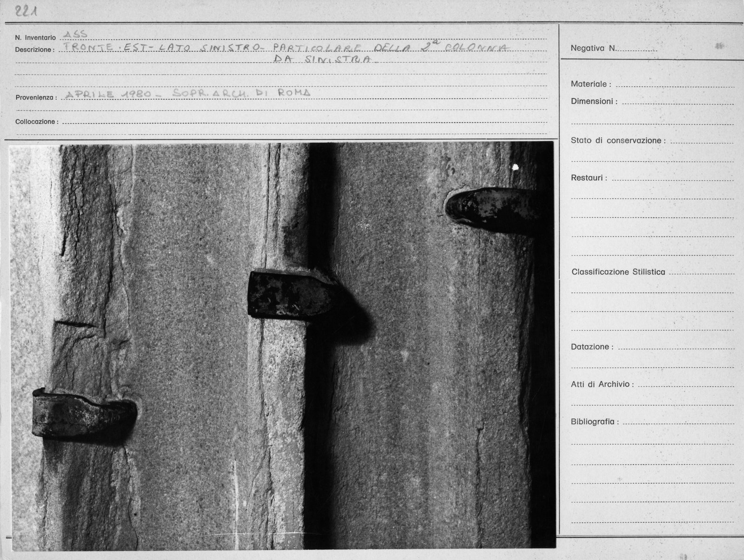This screenshot has height=560, width=744.
Task: Click the 'Bibliografia :' label
Action: click(x=595, y=422)
